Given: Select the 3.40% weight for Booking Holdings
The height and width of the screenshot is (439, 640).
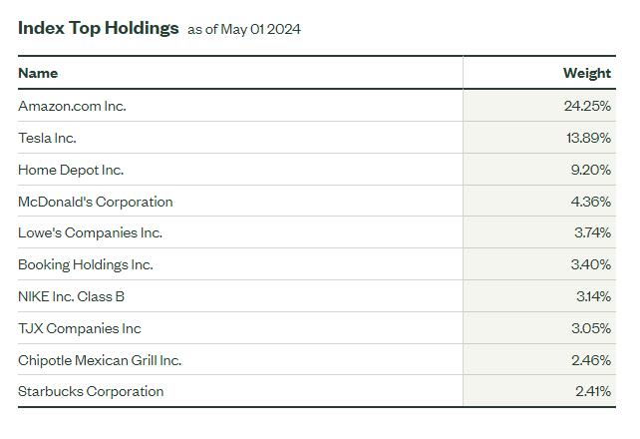Looking at the screenshot, I should click(590, 264).
